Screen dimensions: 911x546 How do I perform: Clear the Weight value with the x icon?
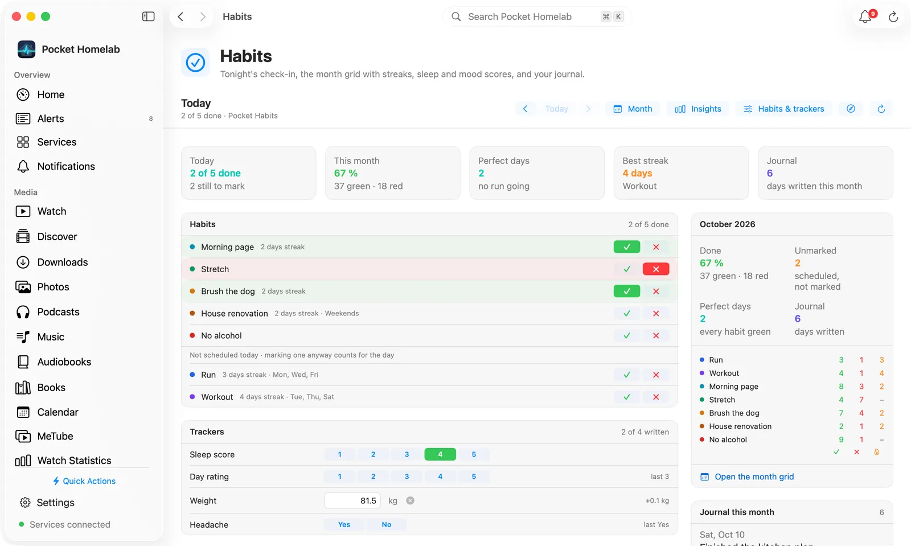(x=410, y=501)
